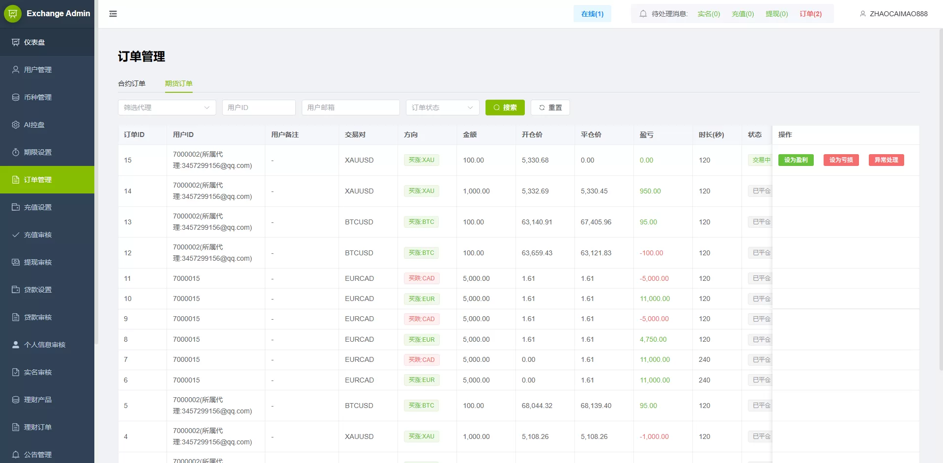Click the ZHAOCAIMAO888 user profile
The height and width of the screenshot is (463, 943).
893,14
